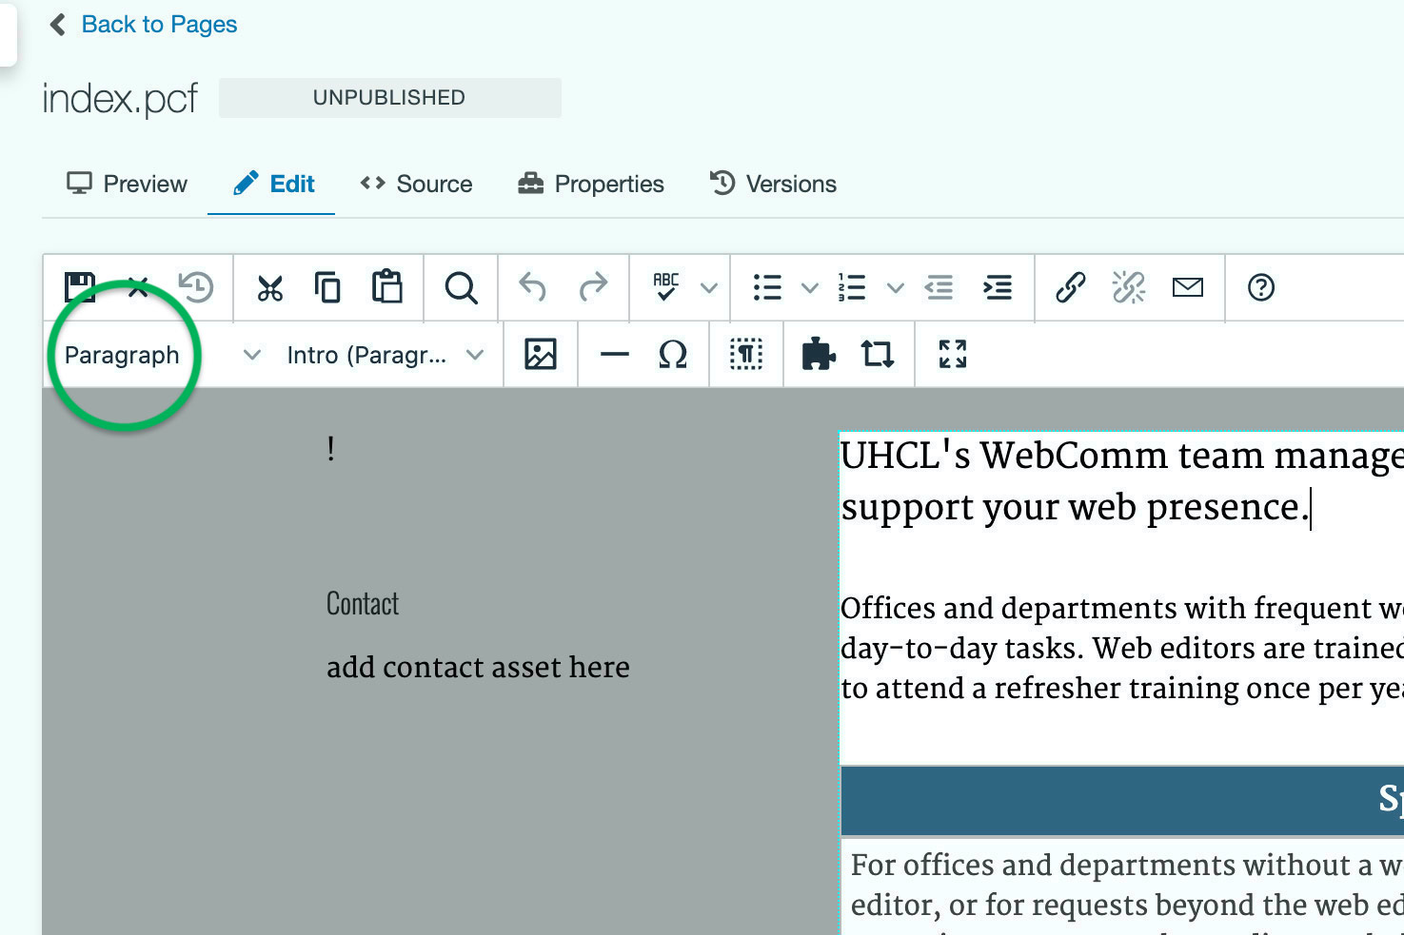This screenshot has height=935, width=1404.
Task: Toggle fullscreen editor mode
Action: 952,355
